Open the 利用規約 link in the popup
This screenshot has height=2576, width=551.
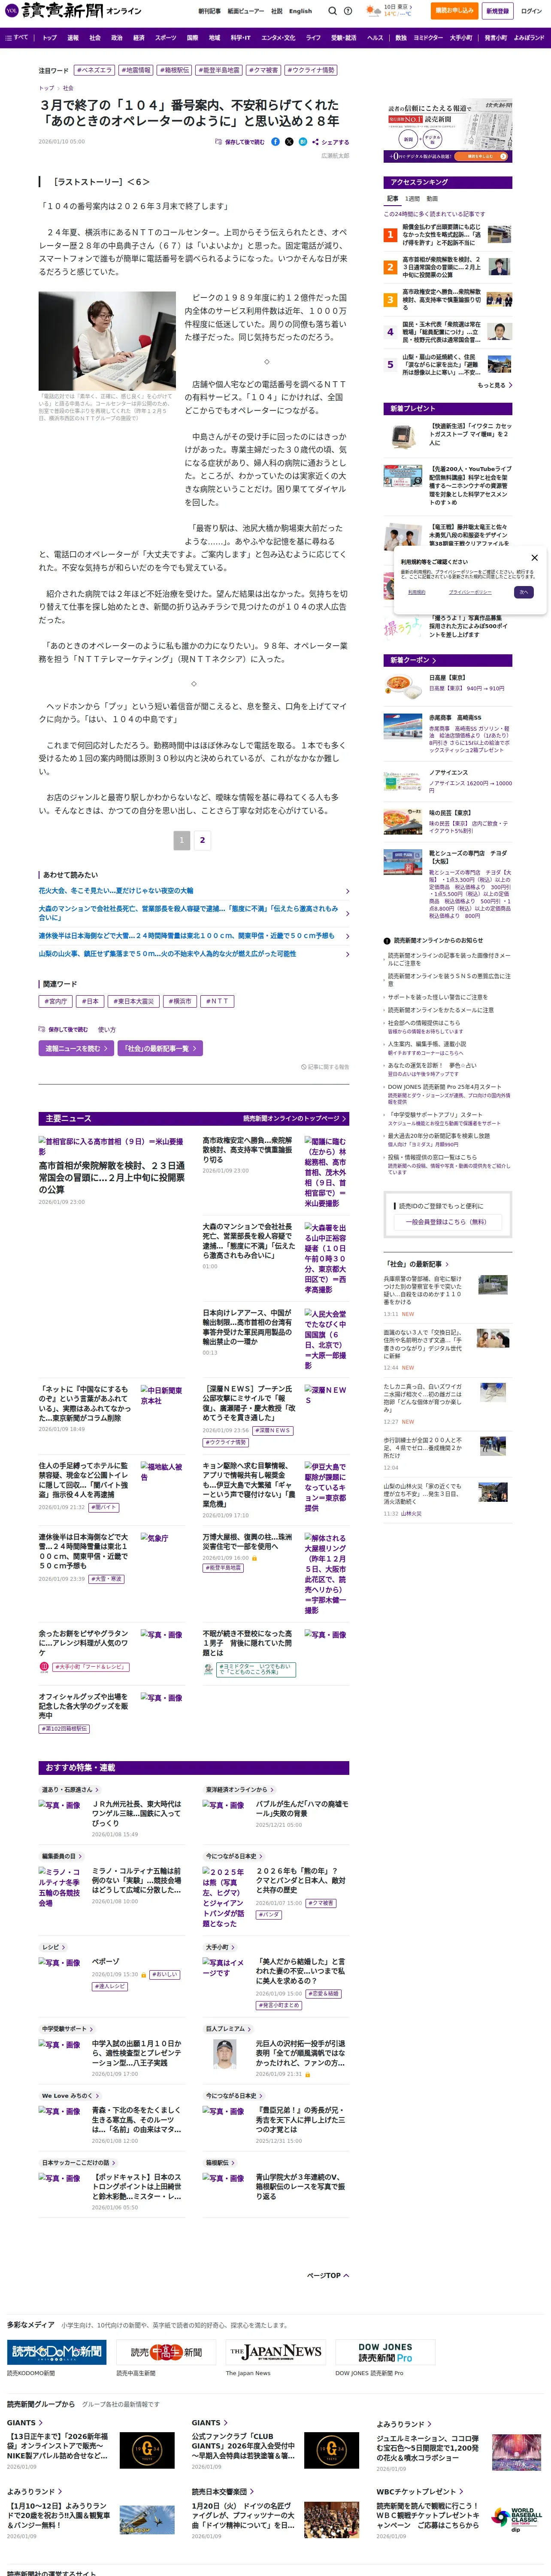click(x=417, y=592)
